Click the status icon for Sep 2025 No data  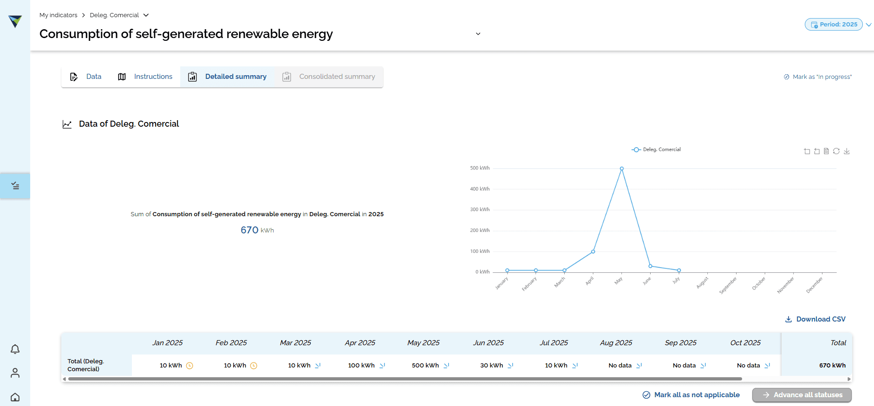(x=703, y=366)
